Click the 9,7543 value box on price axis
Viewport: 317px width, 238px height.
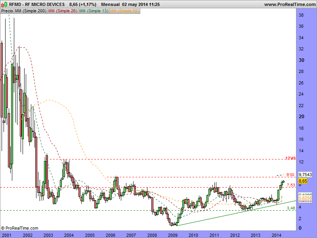305,175
